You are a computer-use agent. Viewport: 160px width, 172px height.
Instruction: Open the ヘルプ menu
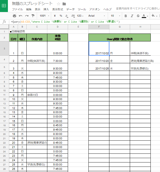pyautogui.click(x=107, y=9)
